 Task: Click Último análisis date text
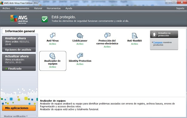[17, 43]
